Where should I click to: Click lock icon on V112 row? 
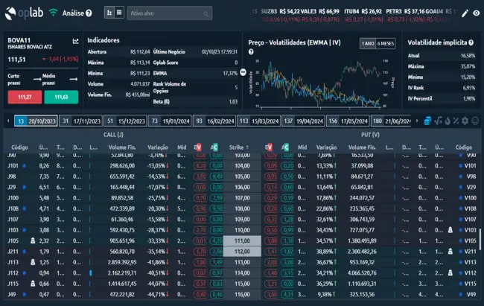[450, 272]
